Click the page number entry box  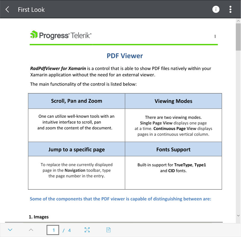coord(53,230)
